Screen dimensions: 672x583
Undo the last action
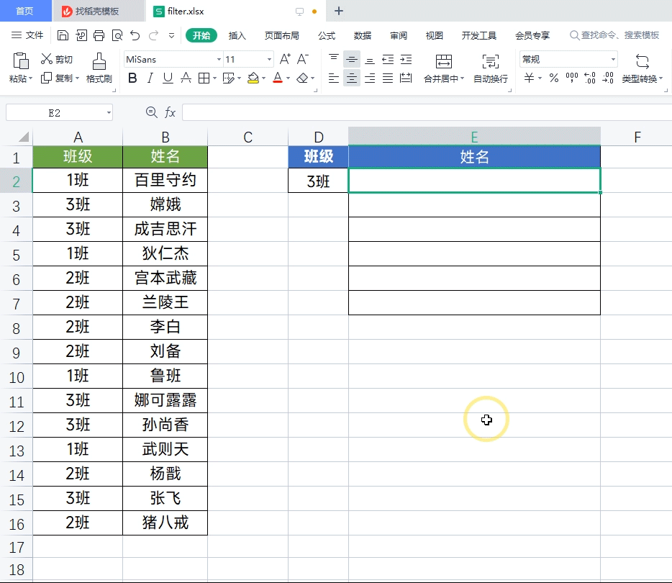135,35
